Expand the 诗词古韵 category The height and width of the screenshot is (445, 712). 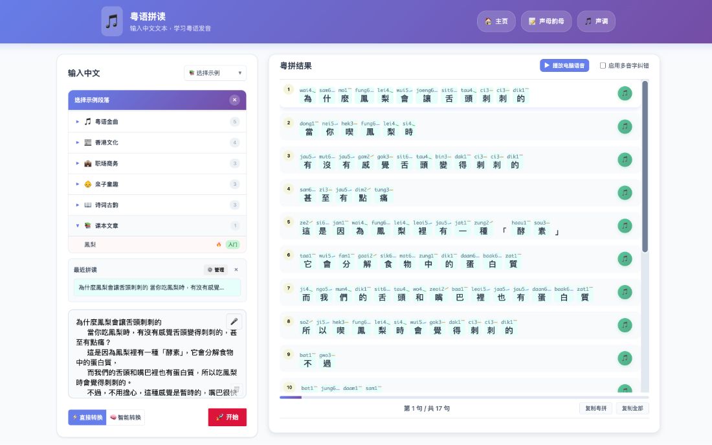[157, 205]
